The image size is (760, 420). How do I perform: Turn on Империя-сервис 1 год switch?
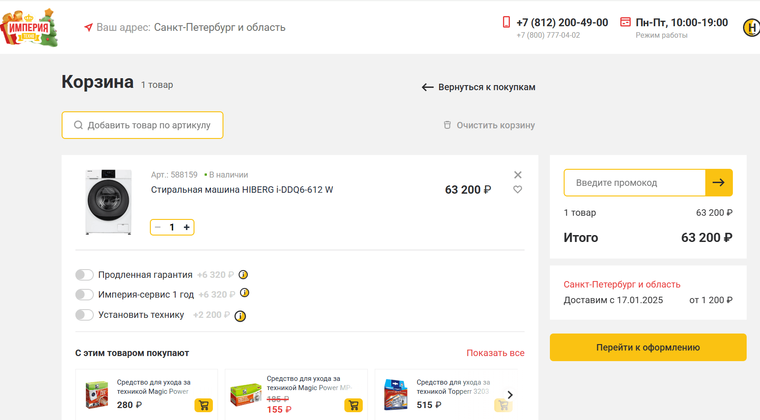tap(85, 294)
